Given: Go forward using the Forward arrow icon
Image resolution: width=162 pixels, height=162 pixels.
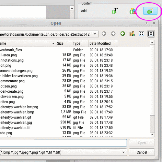Looking at the screenshot, I should click(x=113, y=34).
